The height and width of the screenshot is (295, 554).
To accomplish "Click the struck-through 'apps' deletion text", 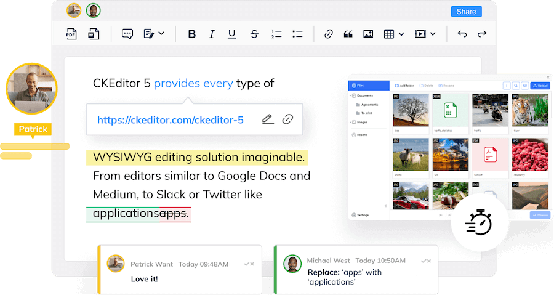I will click(x=173, y=214).
